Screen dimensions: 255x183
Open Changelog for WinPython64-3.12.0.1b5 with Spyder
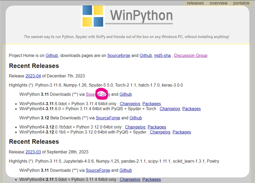pos(160,132)
